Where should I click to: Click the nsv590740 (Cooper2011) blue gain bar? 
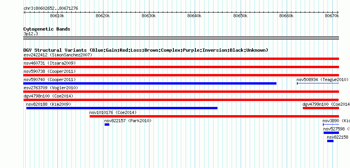click(x=150, y=83)
